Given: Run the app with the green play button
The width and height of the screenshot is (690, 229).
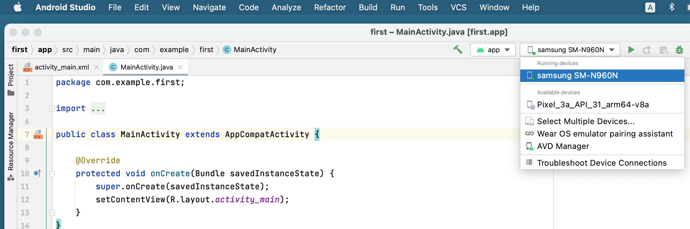Looking at the screenshot, I should click(x=631, y=50).
